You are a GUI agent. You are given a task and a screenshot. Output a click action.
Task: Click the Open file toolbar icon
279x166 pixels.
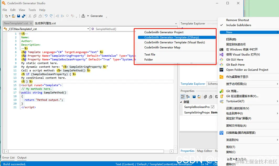pos(14,16)
